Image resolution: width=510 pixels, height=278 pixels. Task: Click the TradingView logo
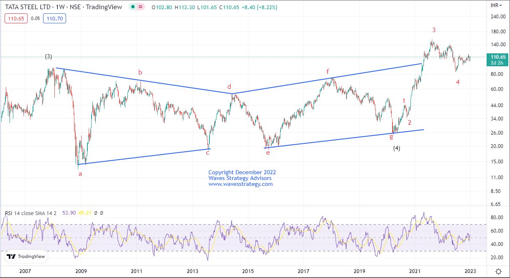click(x=25, y=257)
